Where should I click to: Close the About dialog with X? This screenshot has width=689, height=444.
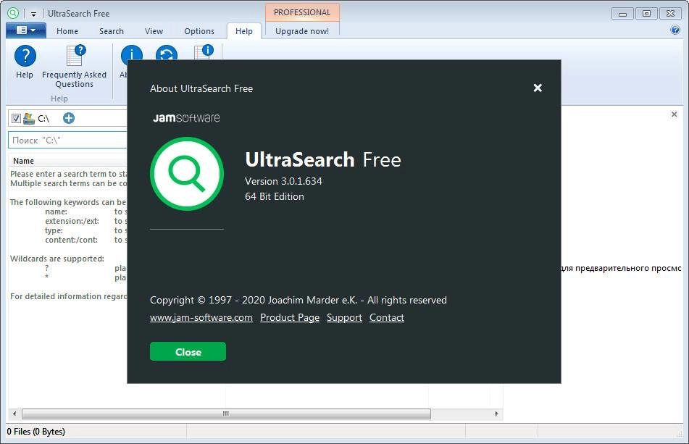[x=538, y=88]
